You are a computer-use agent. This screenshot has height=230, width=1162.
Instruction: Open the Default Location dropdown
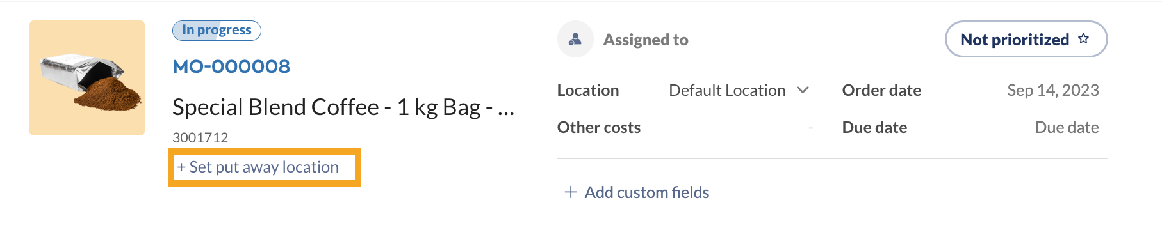[739, 90]
